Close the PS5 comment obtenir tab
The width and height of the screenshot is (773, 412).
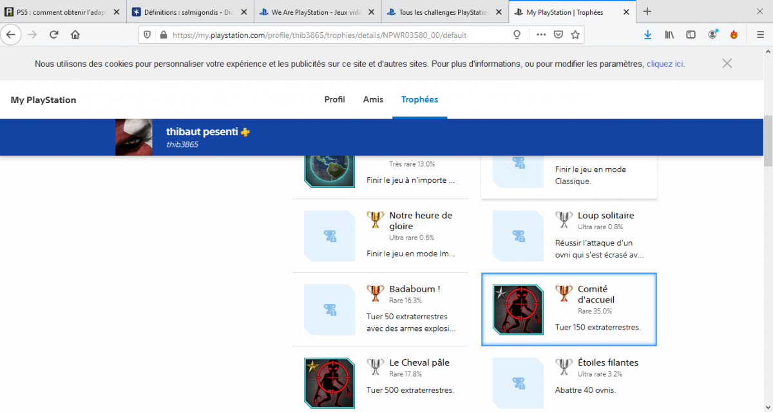coord(115,12)
